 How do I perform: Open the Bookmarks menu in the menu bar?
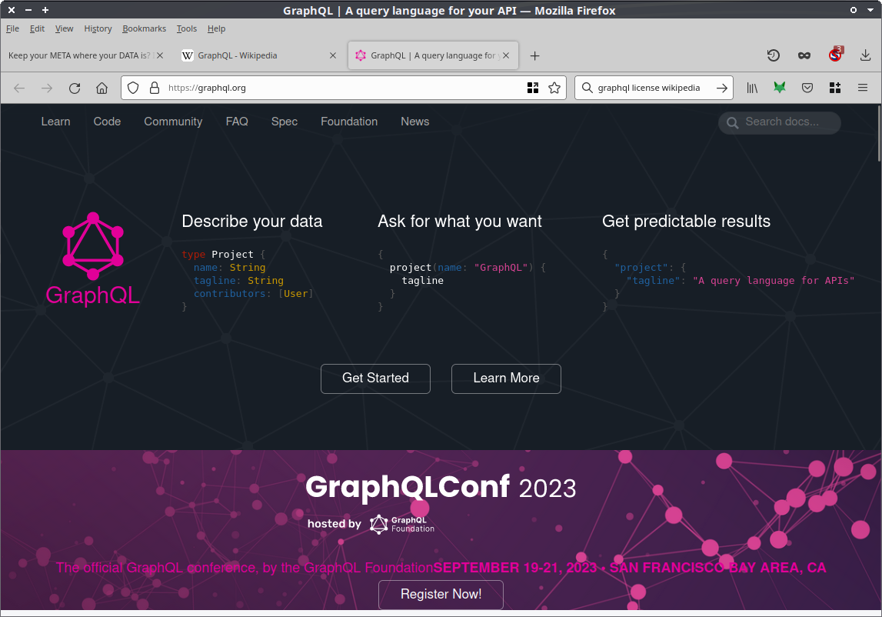click(x=144, y=28)
